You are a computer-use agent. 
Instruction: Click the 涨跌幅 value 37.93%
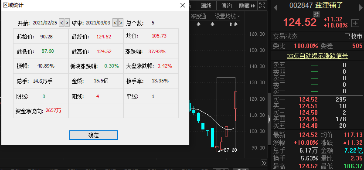[157, 51]
